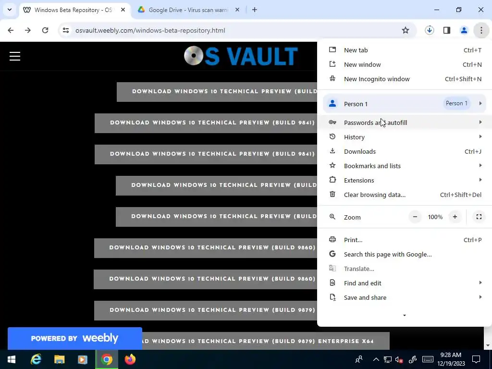Open the OS Vault hamburger menu
492x369 pixels.
15,56
